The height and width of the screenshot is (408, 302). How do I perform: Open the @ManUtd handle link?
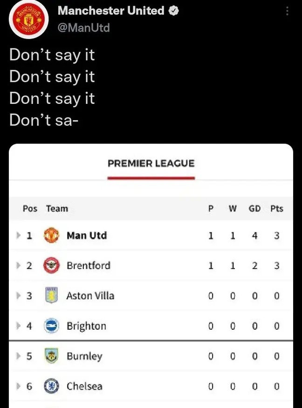pos(84,28)
